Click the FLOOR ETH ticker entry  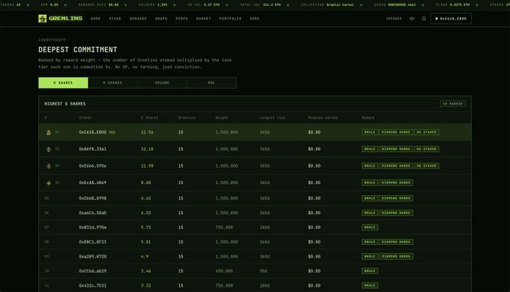click(x=452, y=5)
